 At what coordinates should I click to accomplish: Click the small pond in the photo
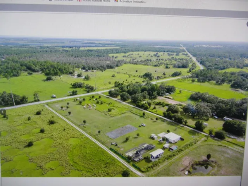tap(201, 169)
